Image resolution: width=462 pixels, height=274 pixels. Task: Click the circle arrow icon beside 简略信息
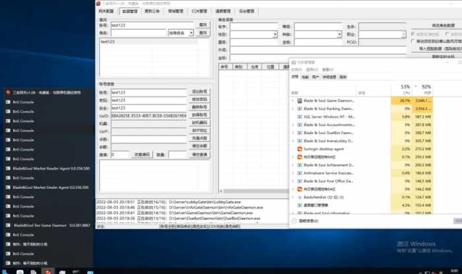click(x=294, y=221)
